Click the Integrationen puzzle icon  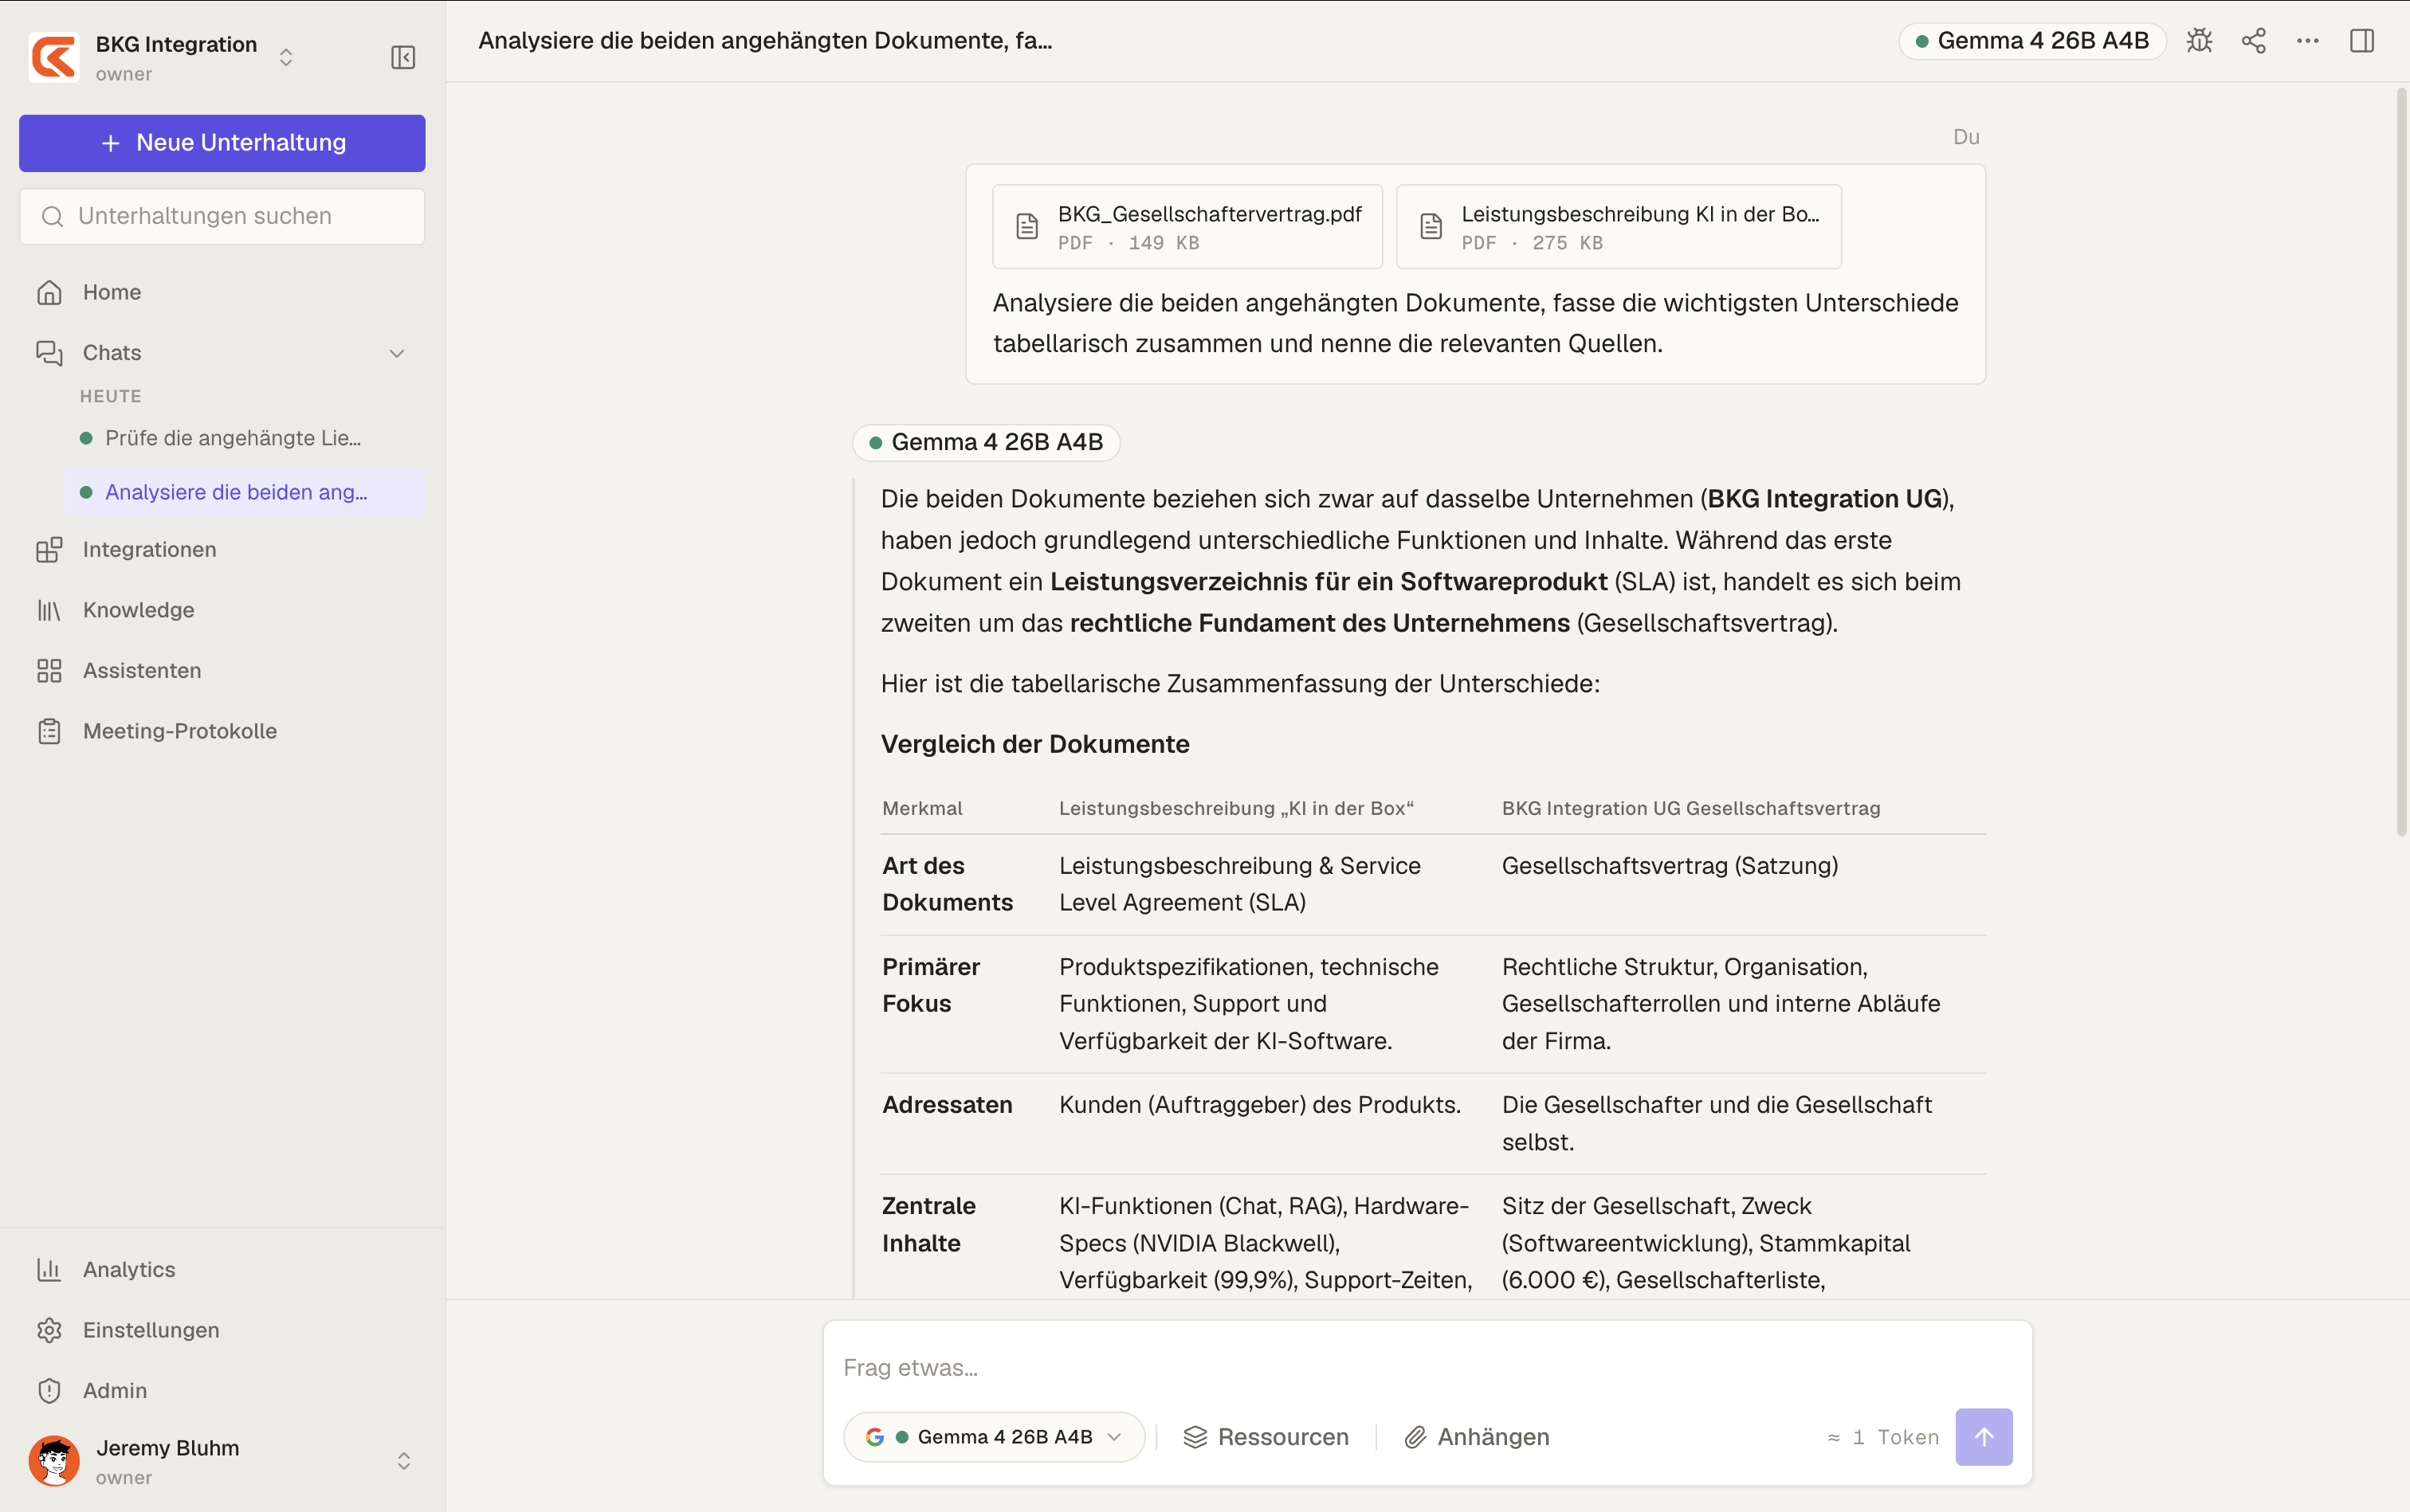(x=49, y=549)
